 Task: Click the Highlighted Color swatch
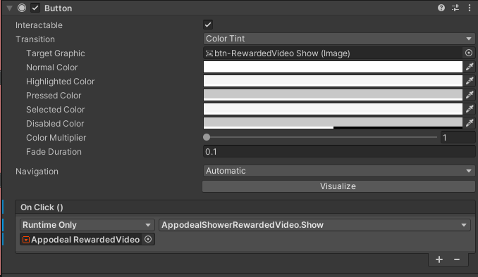coord(333,81)
